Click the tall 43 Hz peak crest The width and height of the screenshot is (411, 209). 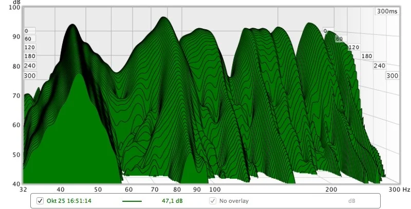(x=72, y=25)
